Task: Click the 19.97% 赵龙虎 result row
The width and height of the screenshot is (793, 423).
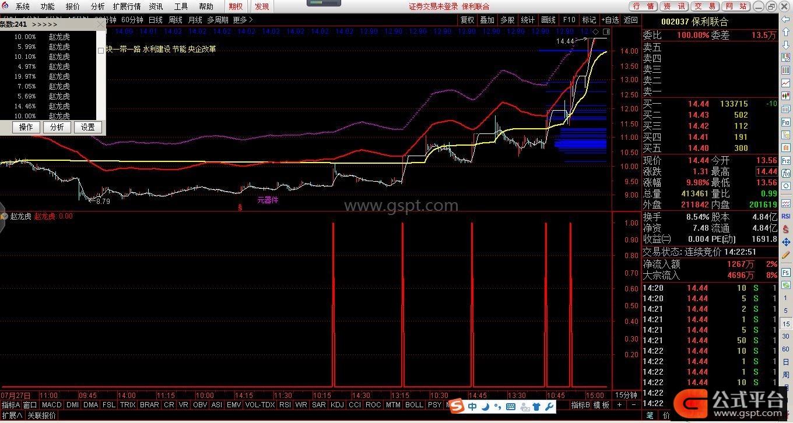Action: [x=48, y=76]
